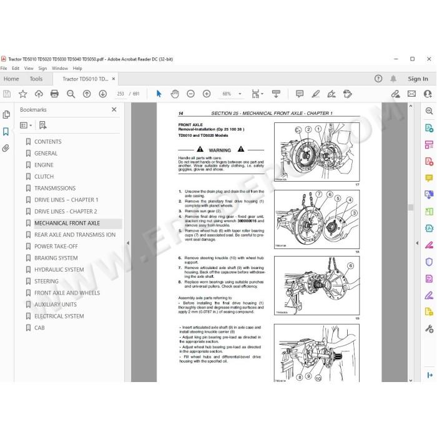The height and width of the screenshot is (437, 437).
Task: Send file by email envelope icon
Action: coord(411,94)
